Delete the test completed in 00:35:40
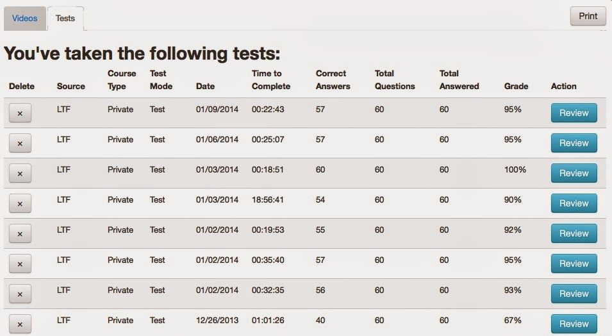 (x=20, y=264)
